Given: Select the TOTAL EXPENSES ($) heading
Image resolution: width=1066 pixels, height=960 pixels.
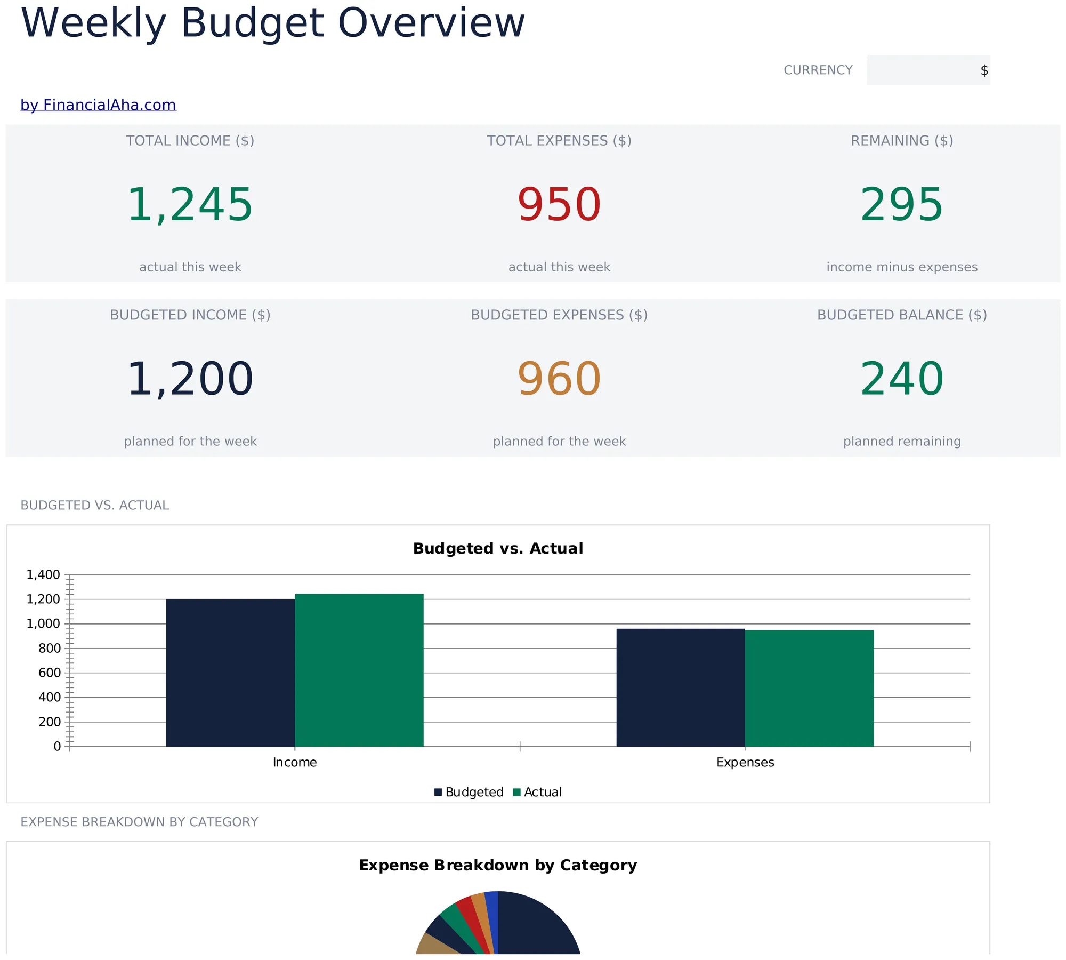Looking at the screenshot, I should pyautogui.click(x=559, y=141).
